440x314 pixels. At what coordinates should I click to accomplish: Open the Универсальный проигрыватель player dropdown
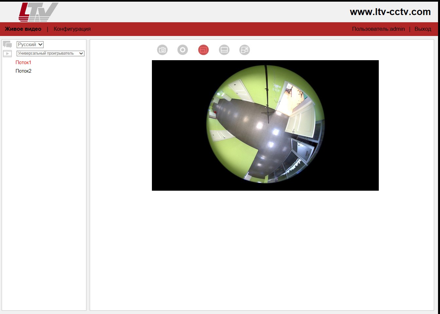coord(50,53)
